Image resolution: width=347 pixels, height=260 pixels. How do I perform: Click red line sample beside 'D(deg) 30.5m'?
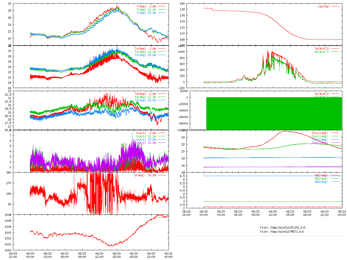pyautogui.click(x=162, y=175)
